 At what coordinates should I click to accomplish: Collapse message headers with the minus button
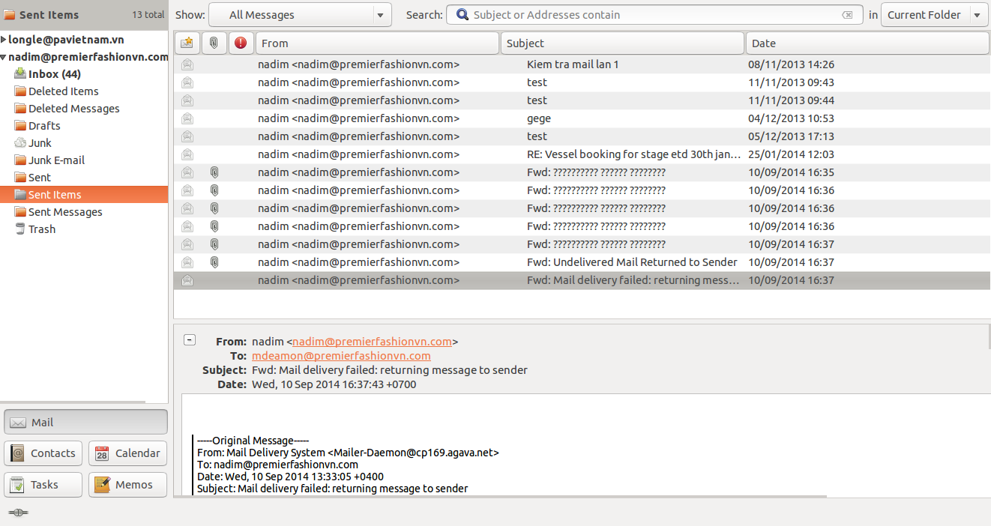click(190, 340)
